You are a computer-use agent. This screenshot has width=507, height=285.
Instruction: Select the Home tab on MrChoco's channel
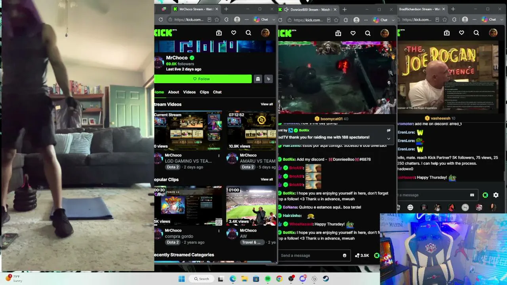coord(159,92)
